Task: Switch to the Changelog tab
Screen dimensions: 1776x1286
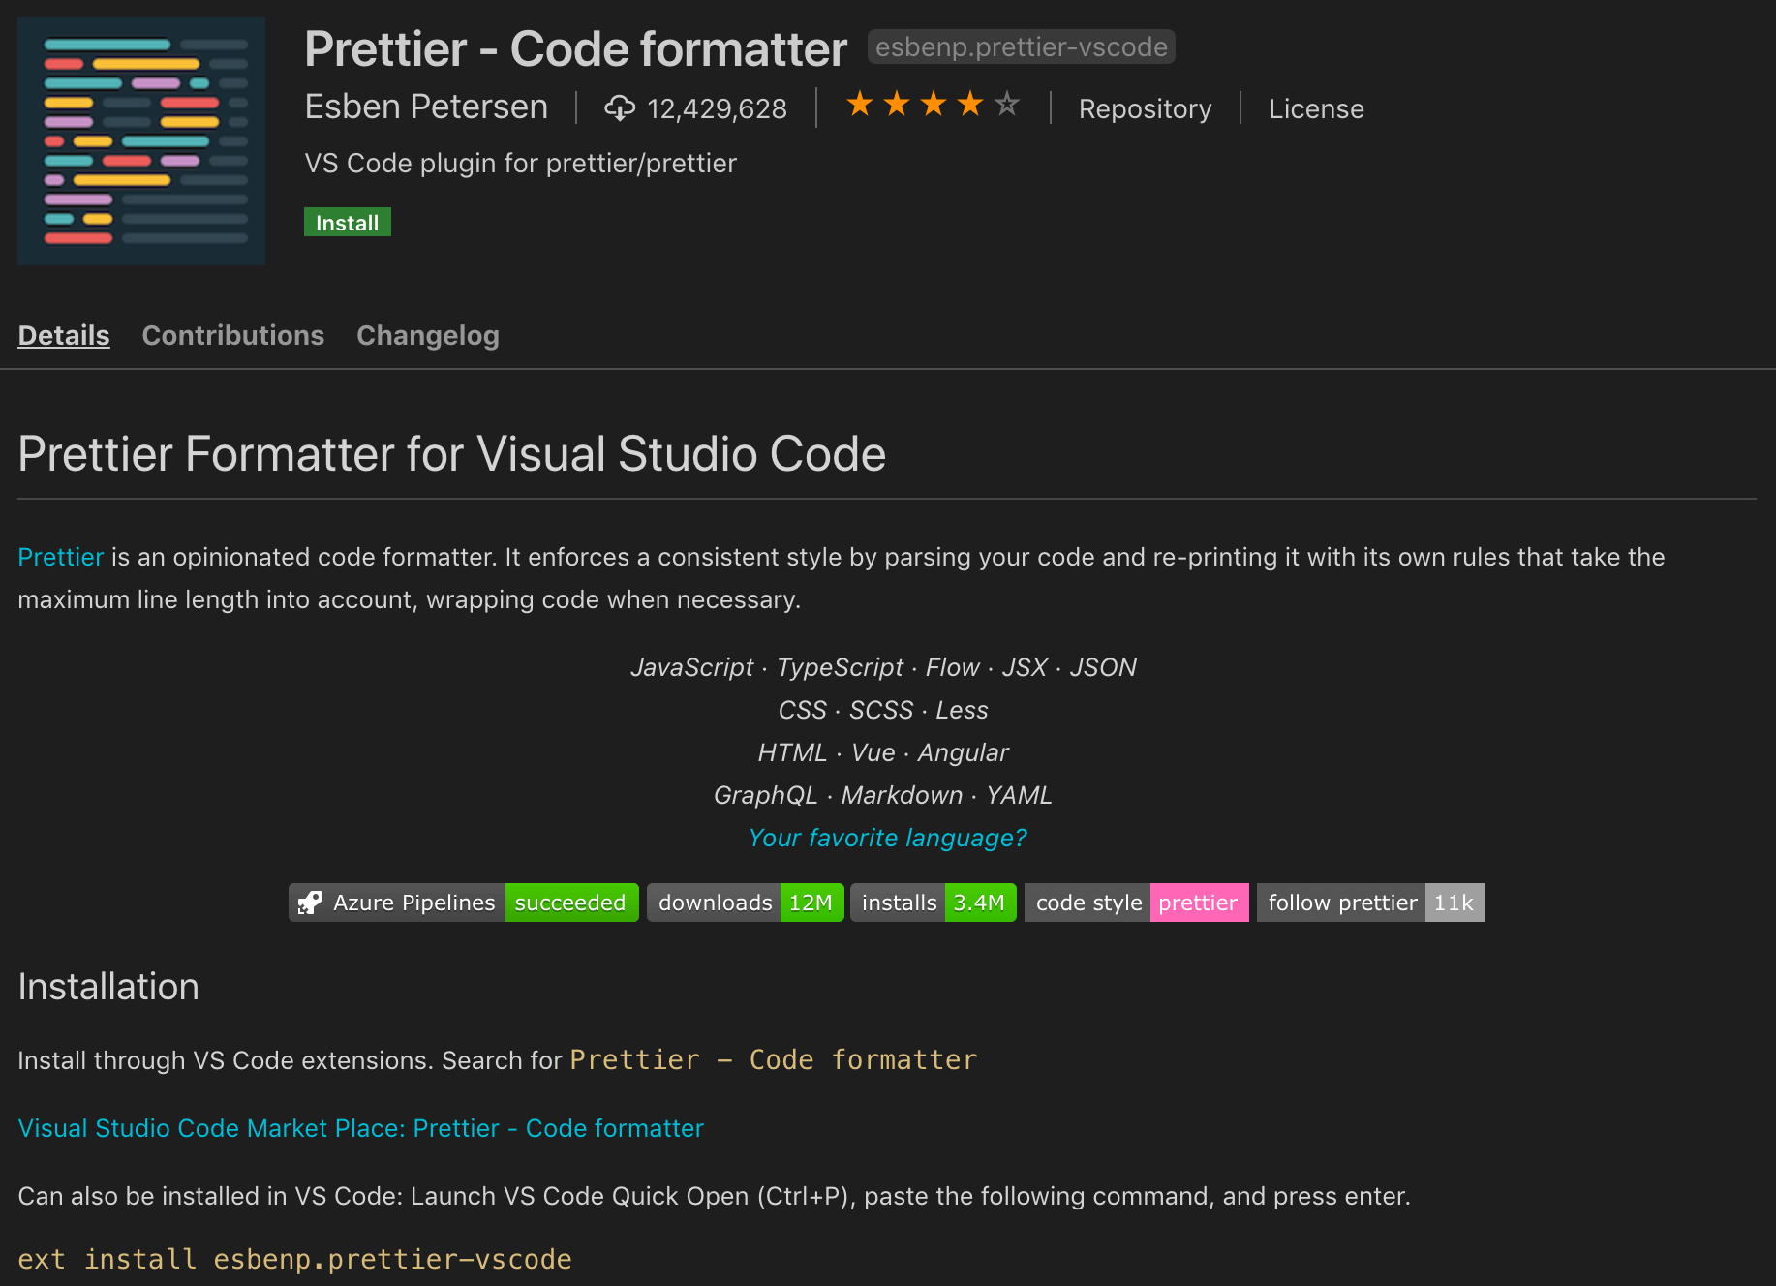Action: (x=428, y=335)
